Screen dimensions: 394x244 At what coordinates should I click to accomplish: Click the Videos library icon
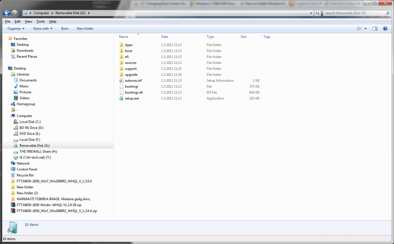tap(16, 98)
